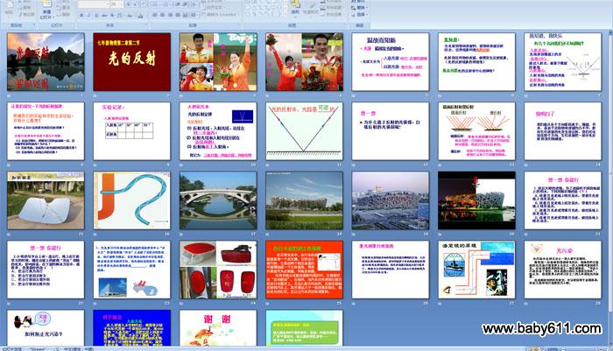
Task: Click the font color A icon
Action: 140,15
